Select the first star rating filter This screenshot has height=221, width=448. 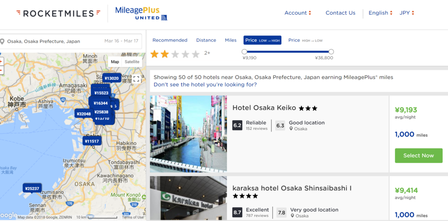coord(154,54)
